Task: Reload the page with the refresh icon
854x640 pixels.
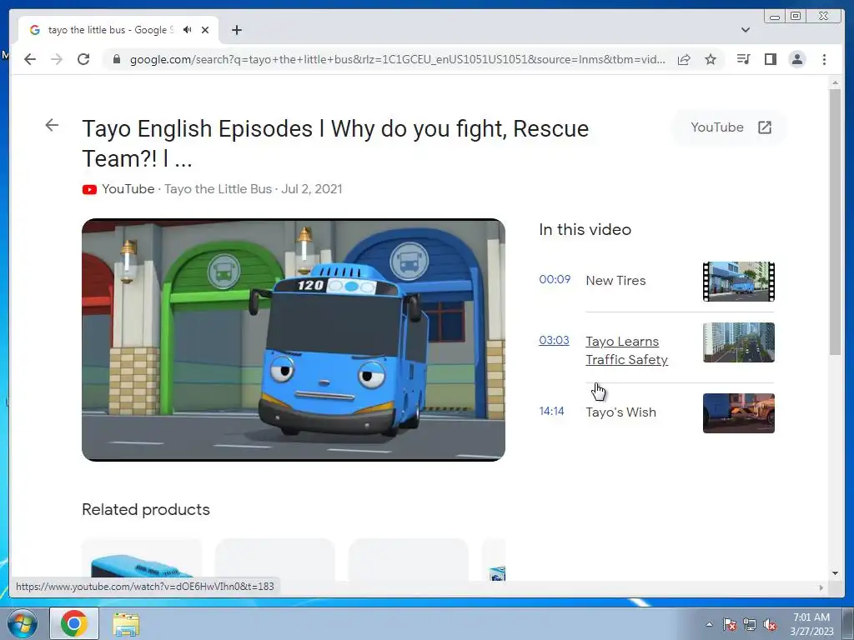Action: pyautogui.click(x=83, y=59)
